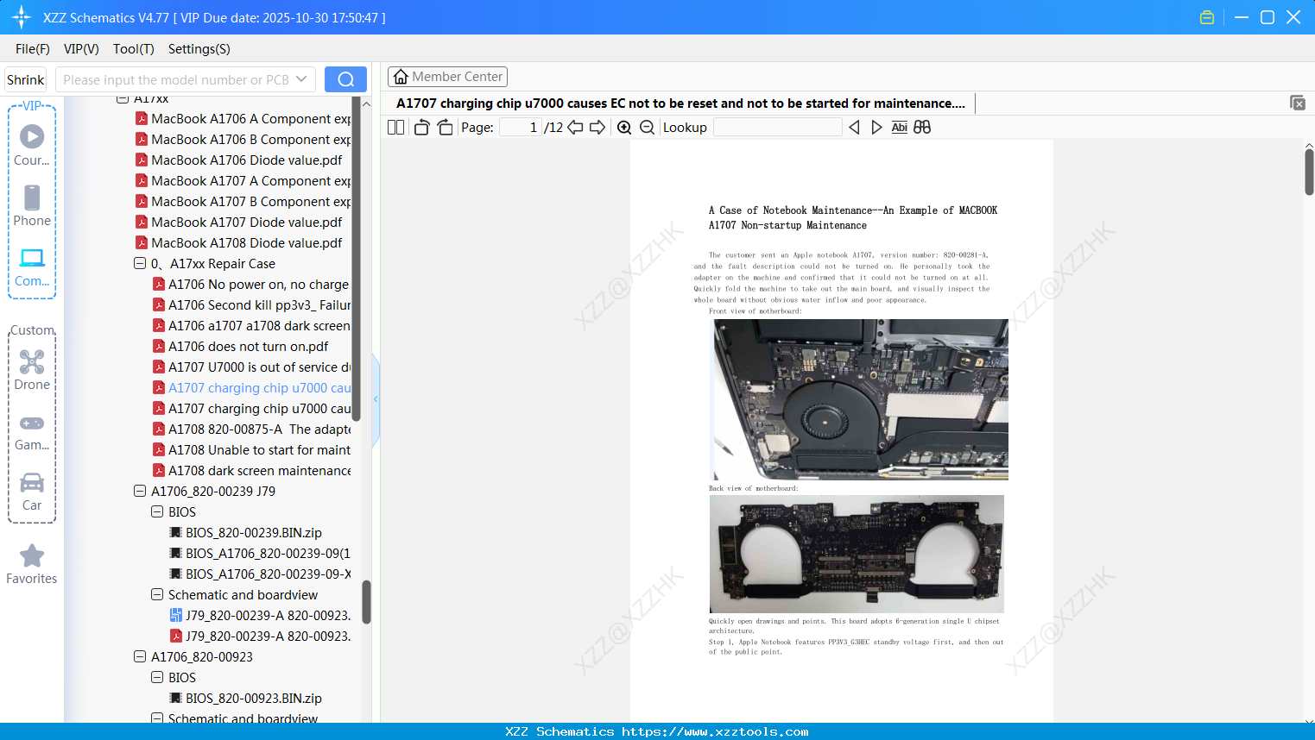Select BIOS_820-00923.BIN.zip file
Viewport: 1315px width, 740px height.
point(246,699)
